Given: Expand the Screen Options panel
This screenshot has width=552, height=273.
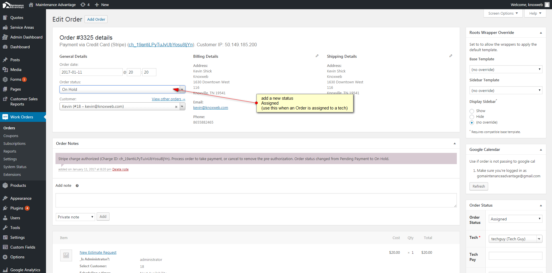Looking at the screenshot, I should (503, 13).
